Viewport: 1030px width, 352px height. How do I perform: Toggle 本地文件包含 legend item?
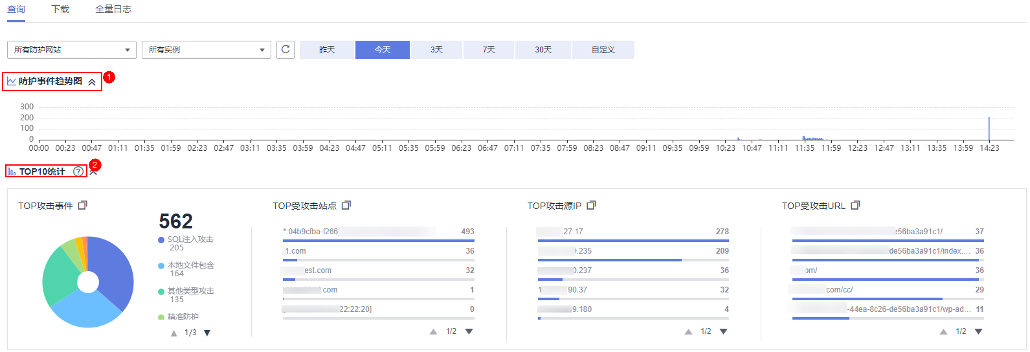click(190, 265)
